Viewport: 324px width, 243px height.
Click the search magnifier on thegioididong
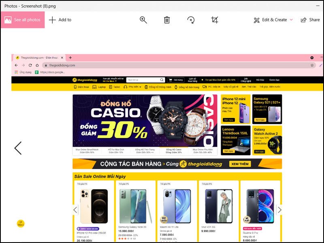(161, 79)
